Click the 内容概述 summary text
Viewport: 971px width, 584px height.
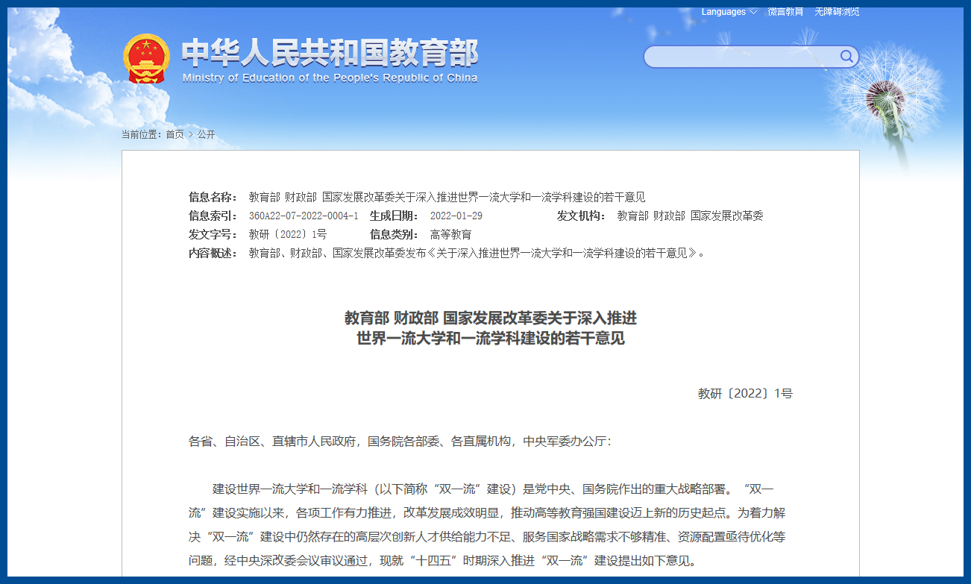(476, 253)
